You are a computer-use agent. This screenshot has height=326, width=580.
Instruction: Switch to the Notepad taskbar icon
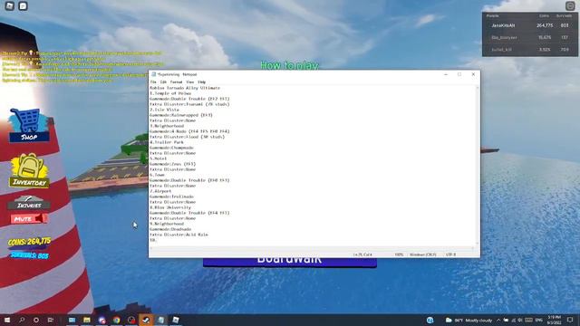pyautogui.click(x=161, y=320)
